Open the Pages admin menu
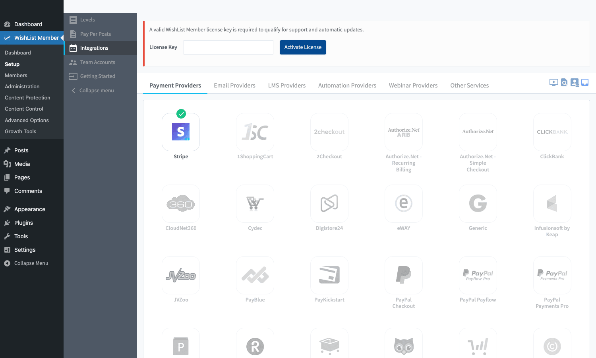 pos(32,177)
